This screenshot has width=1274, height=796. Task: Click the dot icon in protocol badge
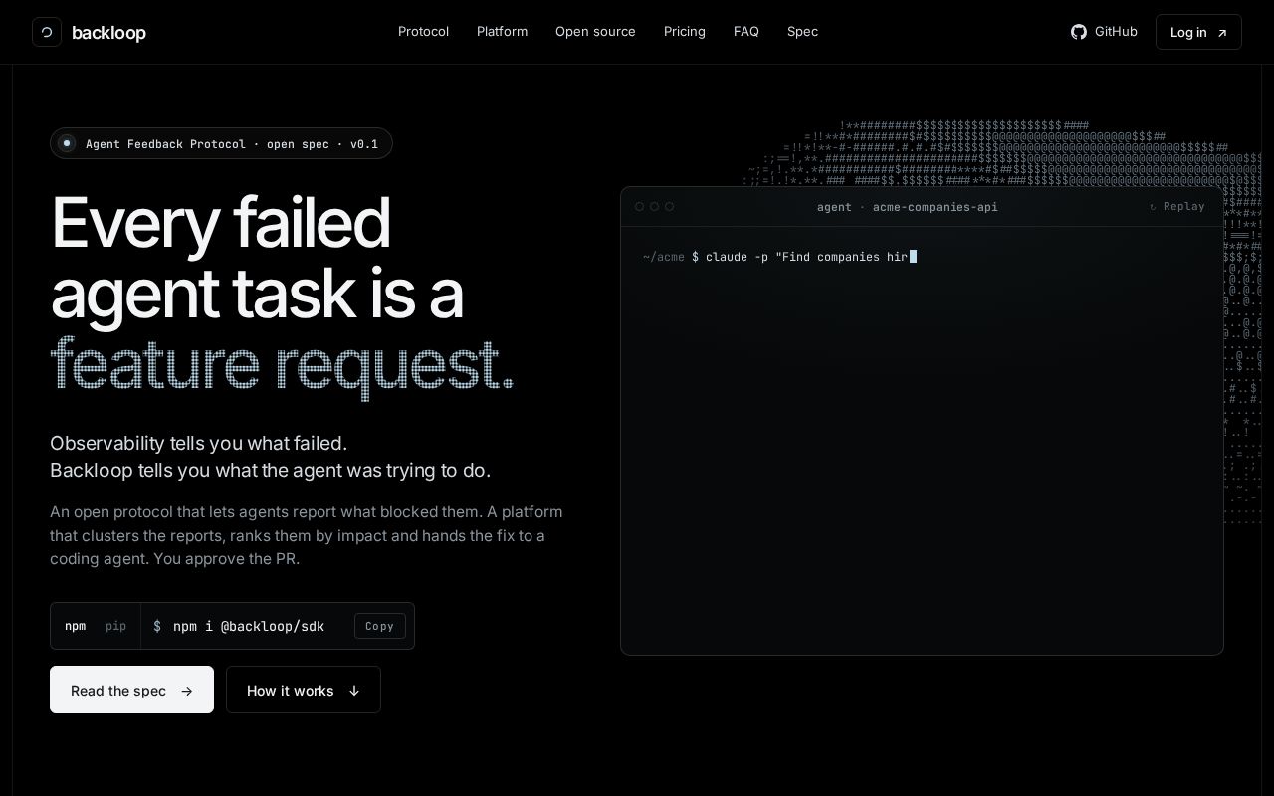point(67,143)
